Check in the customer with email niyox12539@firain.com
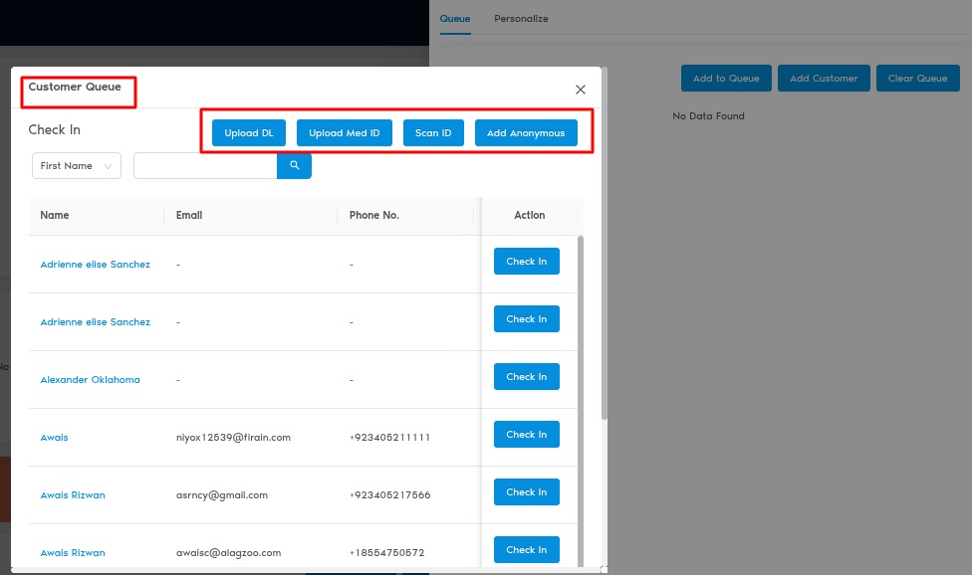 [526, 435]
